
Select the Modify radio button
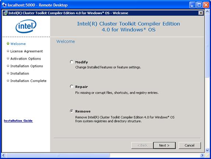[x=72, y=62]
